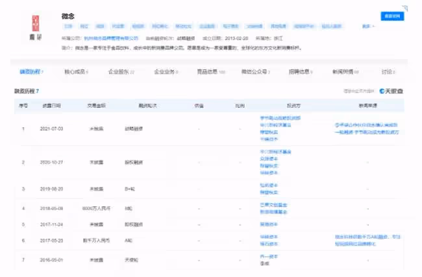The width and height of the screenshot is (422, 277).
Task: Click the blue button at top right of header
Action: coord(392,16)
